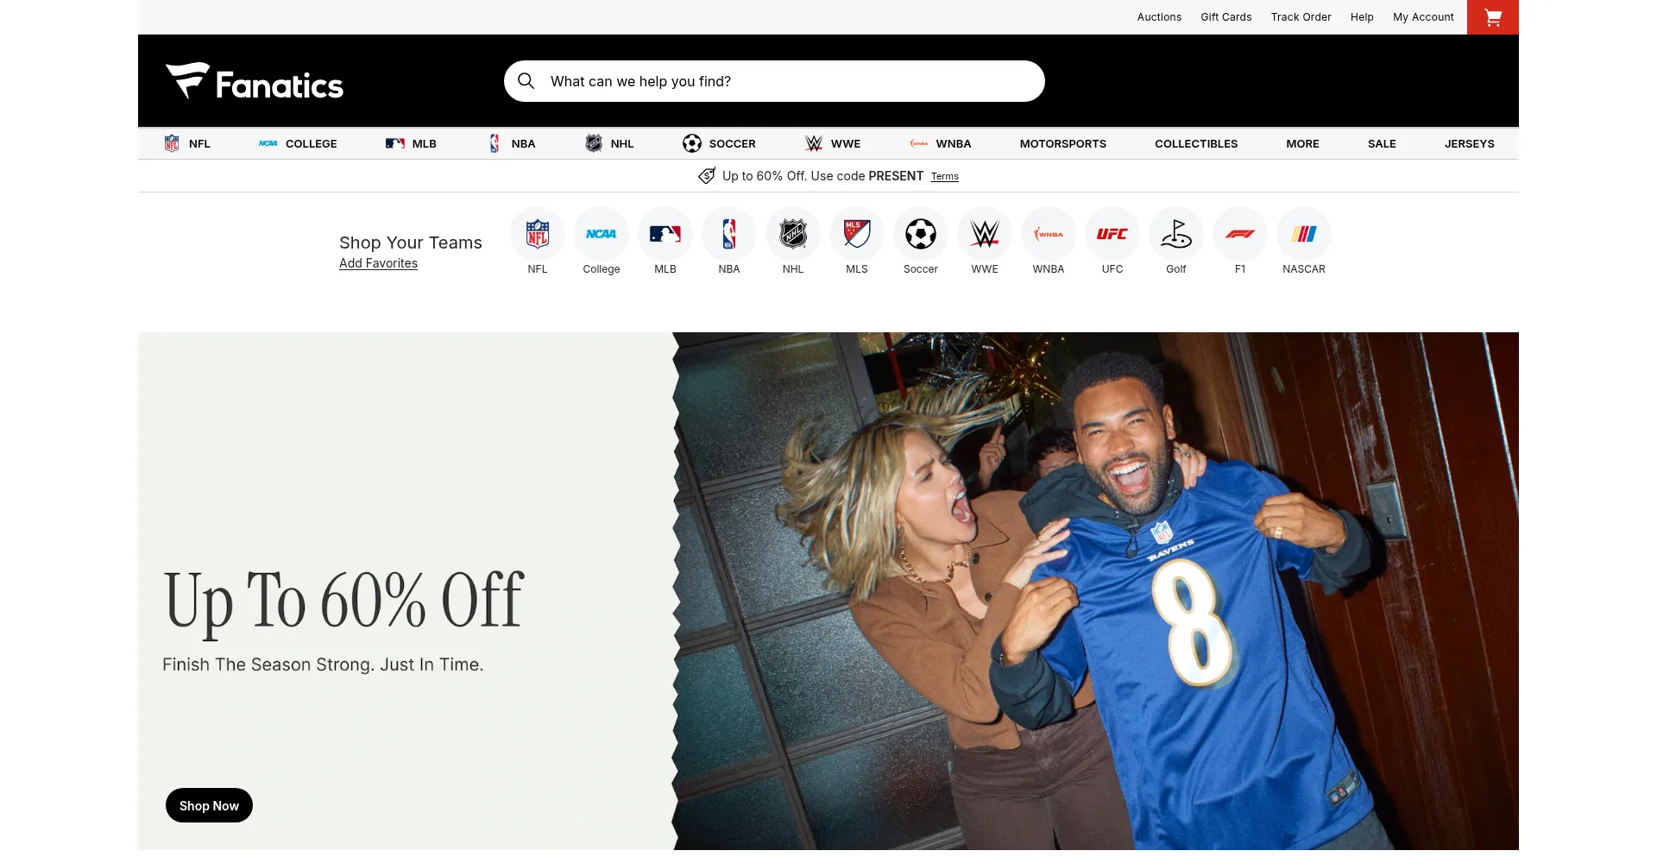Go to the JERSEYS menu item
Image resolution: width=1657 pixels, height=857 pixels.
click(1469, 144)
